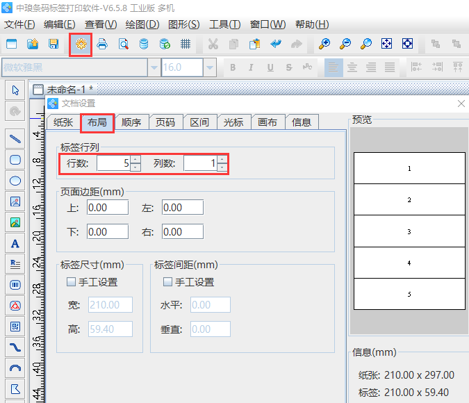Click the 上 margin input field
This screenshot has height=403, width=469.
pyautogui.click(x=108, y=207)
